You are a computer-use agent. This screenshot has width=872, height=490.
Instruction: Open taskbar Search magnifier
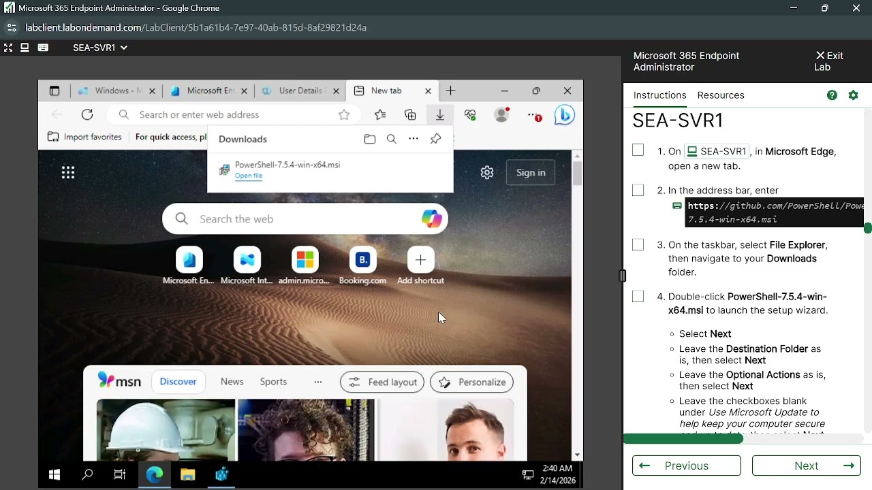87,475
